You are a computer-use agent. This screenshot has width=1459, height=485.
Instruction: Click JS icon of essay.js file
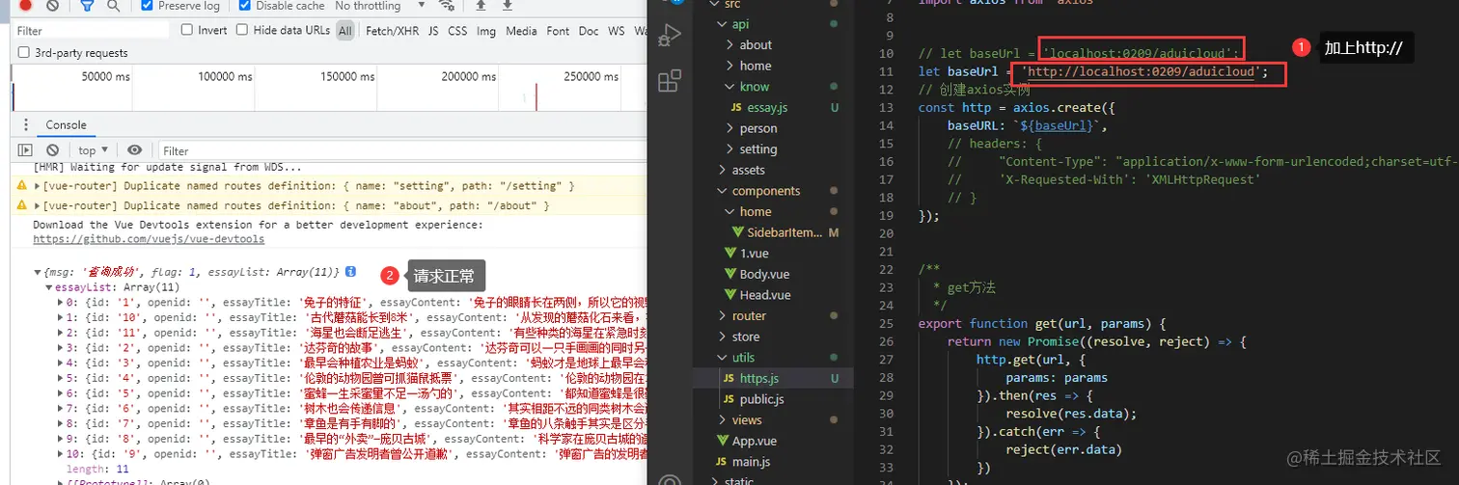point(737,108)
